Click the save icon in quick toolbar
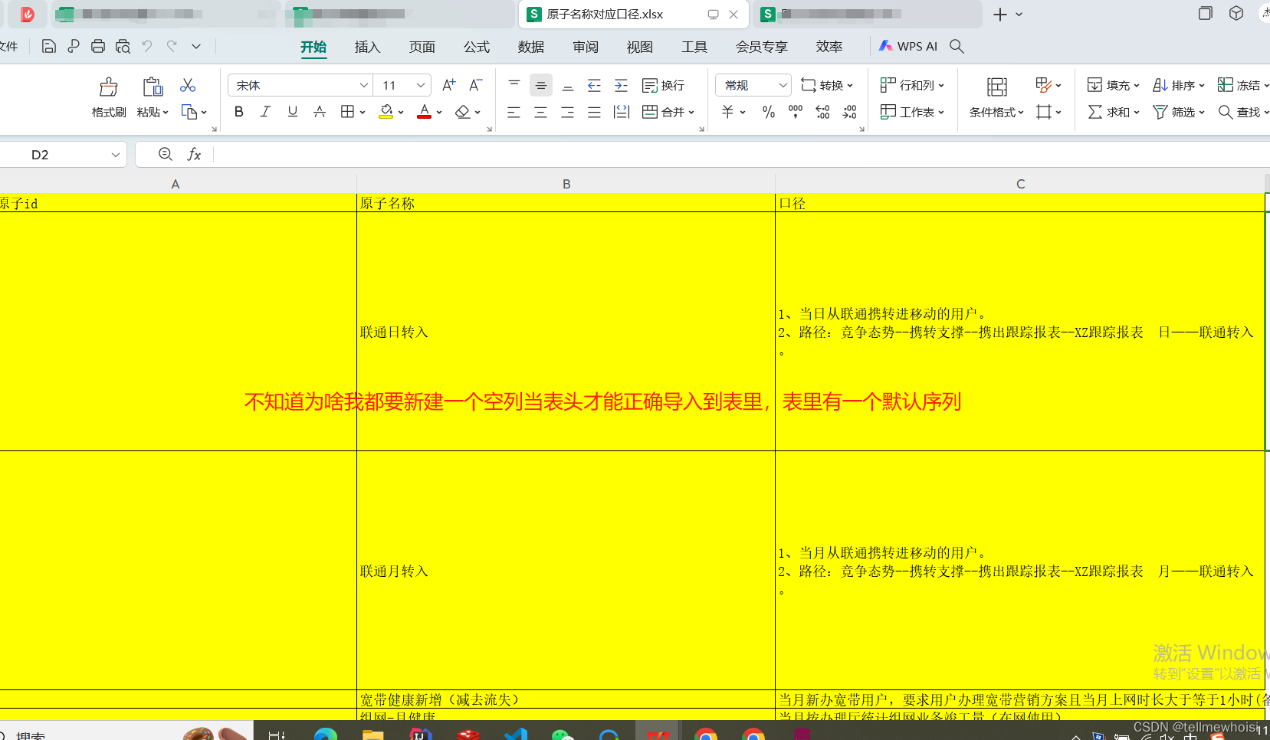The height and width of the screenshot is (740, 1270). (x=48, y=46)
